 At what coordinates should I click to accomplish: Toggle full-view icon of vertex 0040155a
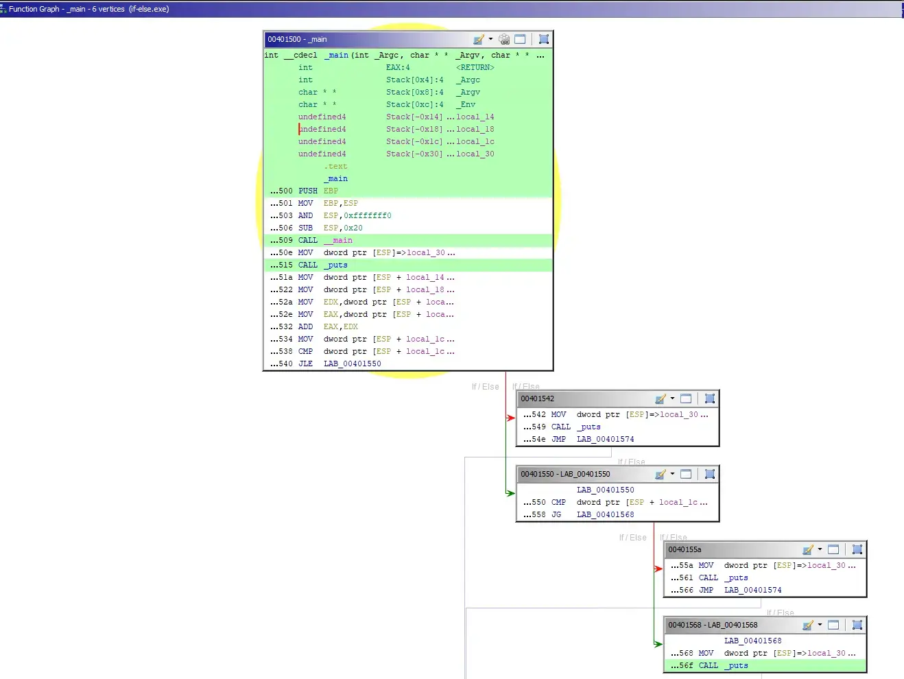click(x=833, y=549)
